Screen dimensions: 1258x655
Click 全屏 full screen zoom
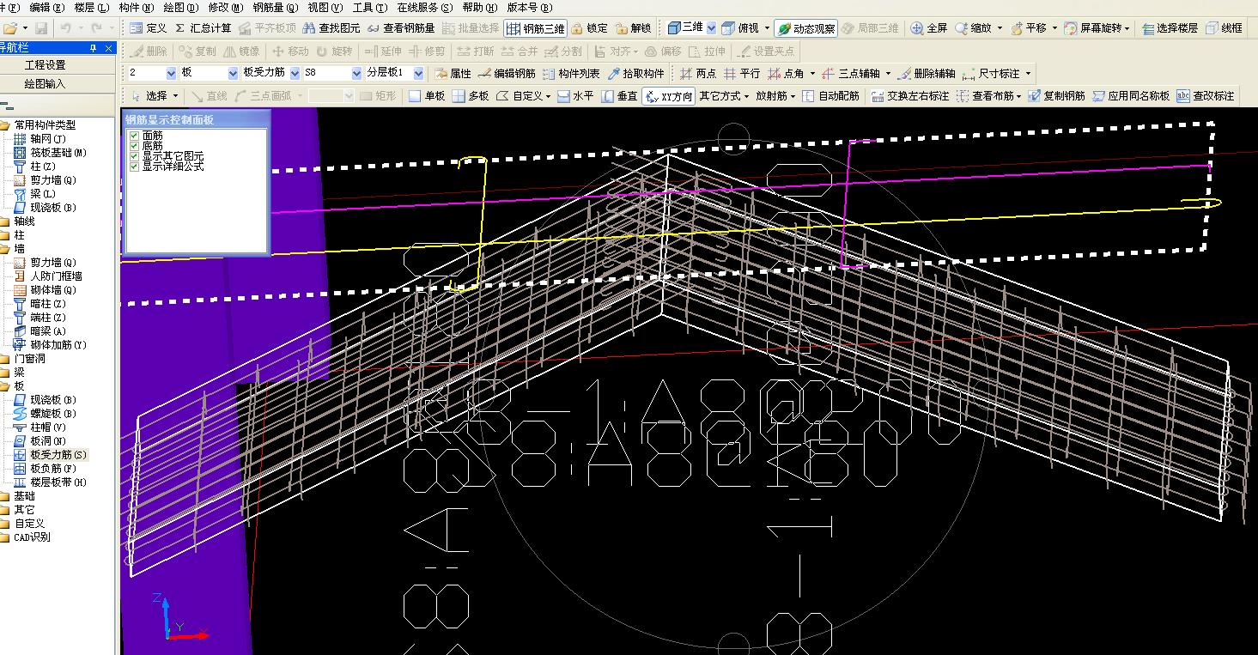pos(929,28)
